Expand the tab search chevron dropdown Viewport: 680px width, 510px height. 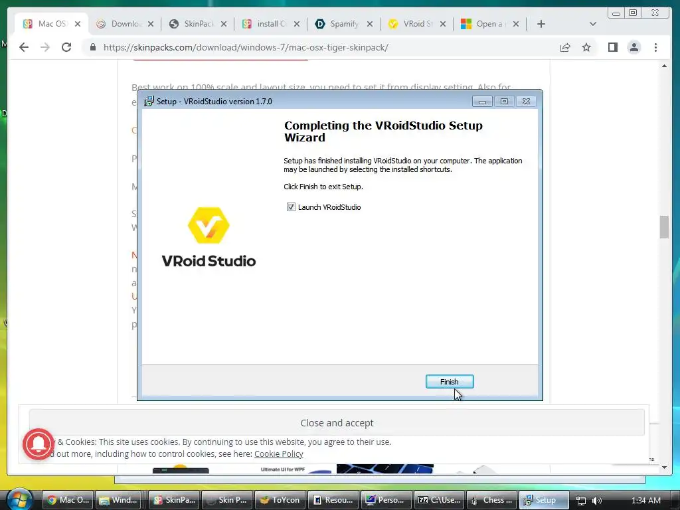(593, 24)
